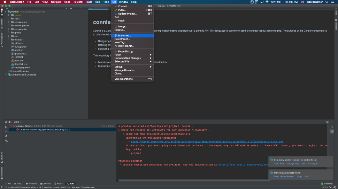
Task: Open the Structure side tool window
Action: click(x=2, y=158)
